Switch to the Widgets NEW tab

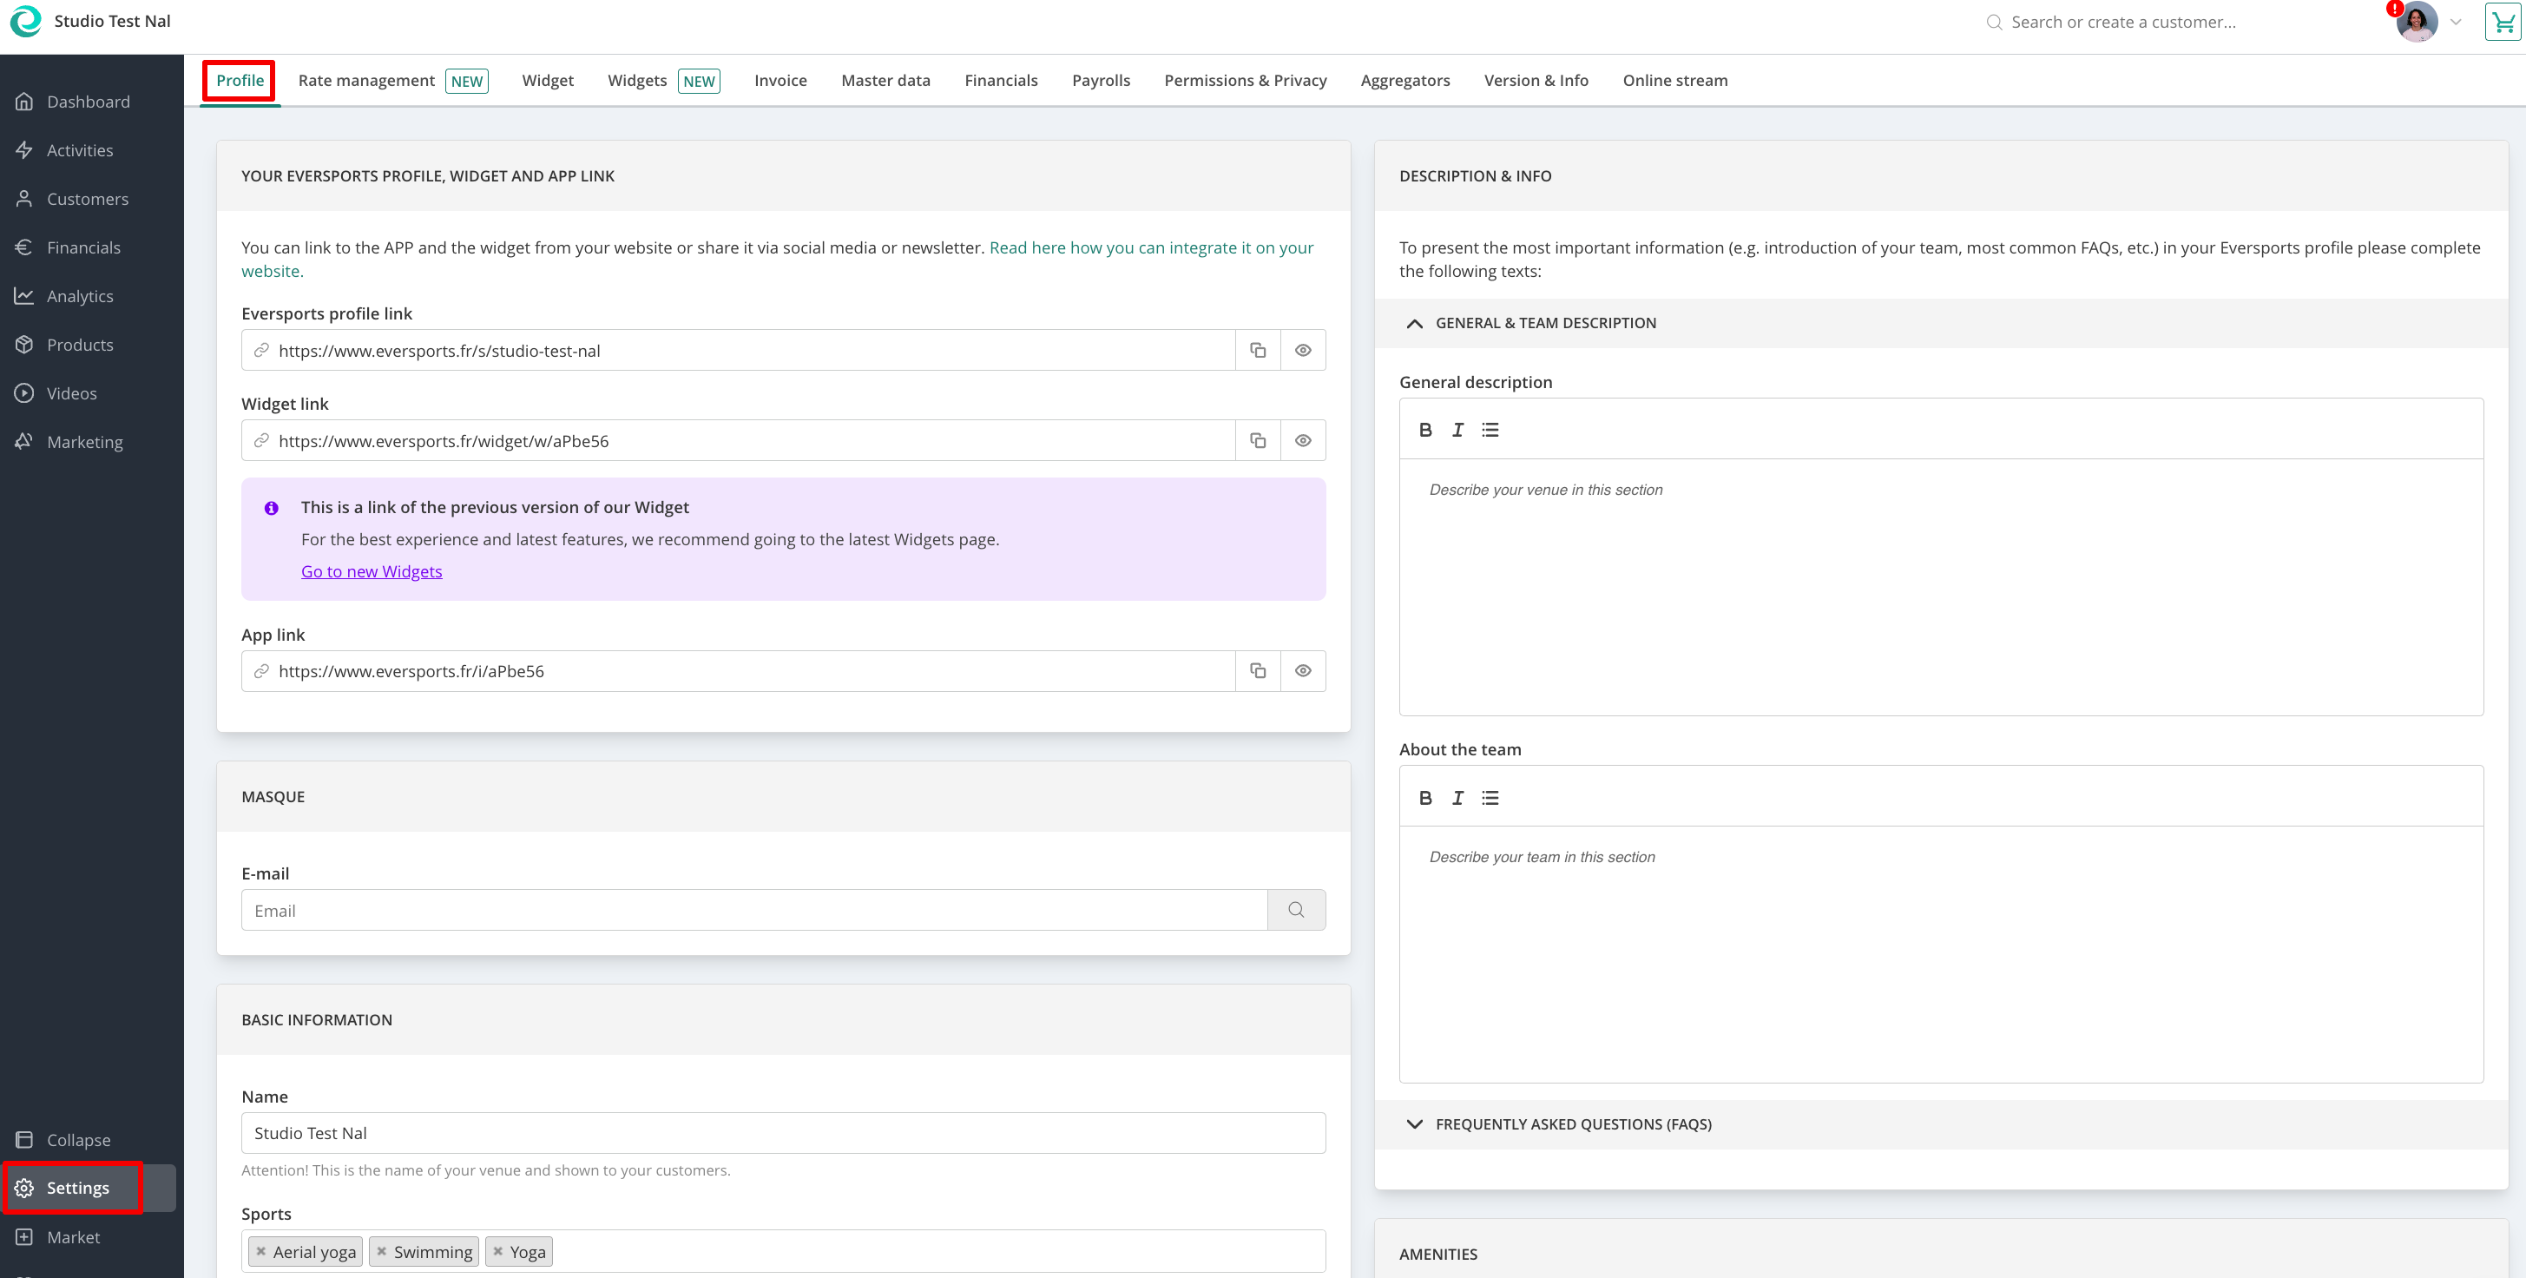(x=664, y=81)
